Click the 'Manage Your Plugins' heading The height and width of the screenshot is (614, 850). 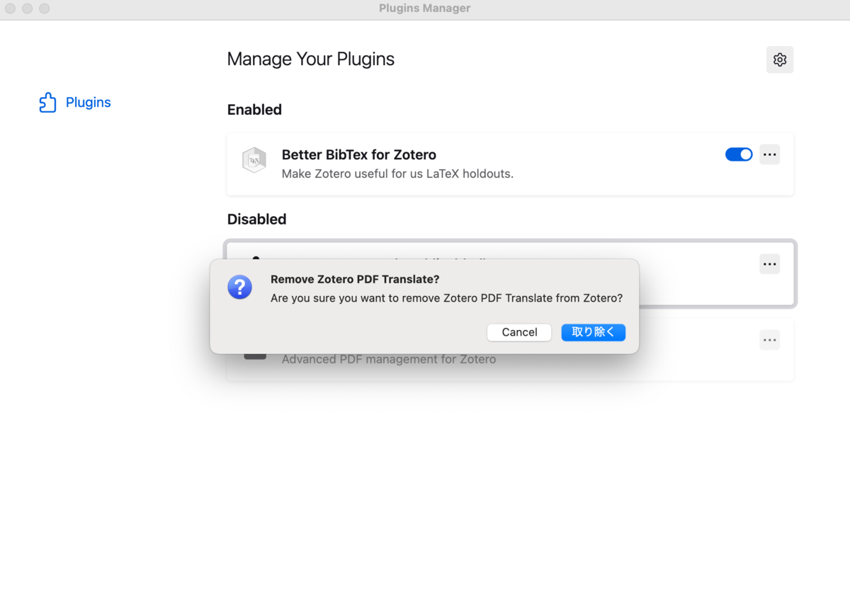(311, 59)
